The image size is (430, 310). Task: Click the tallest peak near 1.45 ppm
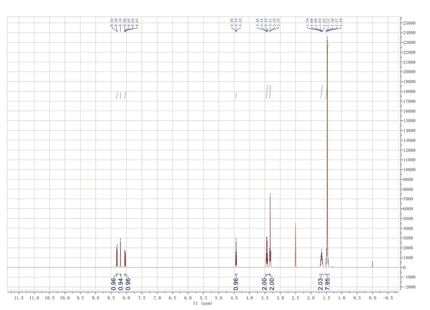(x=327, y=129)
